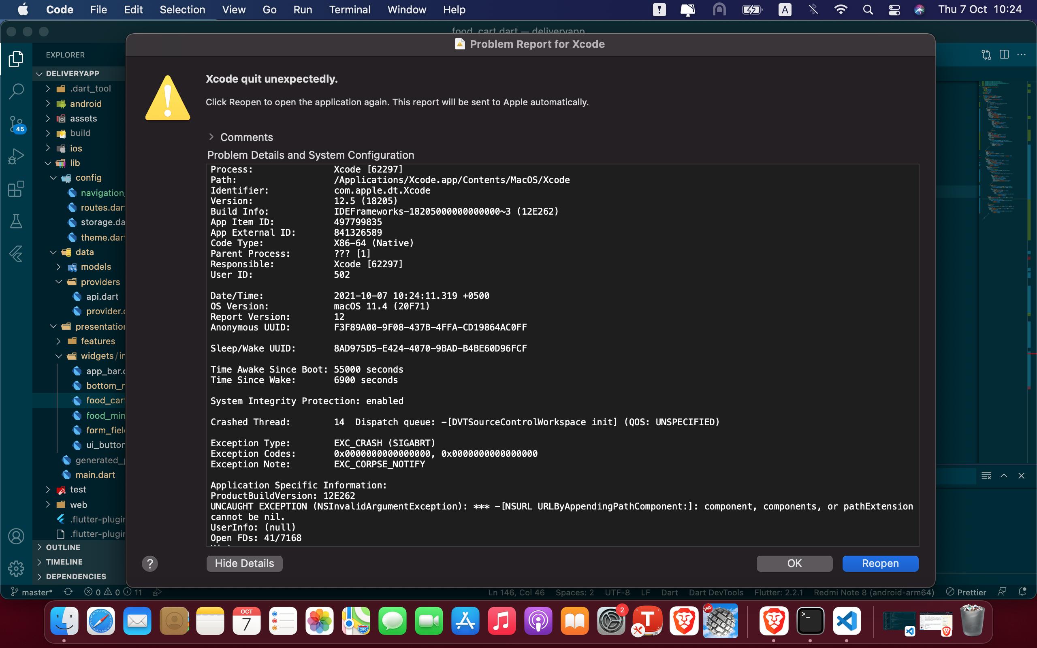The width and height of the screenshot is (1037, 648).
Task: Open Finder from the Dock
Action: click(64, 621)
